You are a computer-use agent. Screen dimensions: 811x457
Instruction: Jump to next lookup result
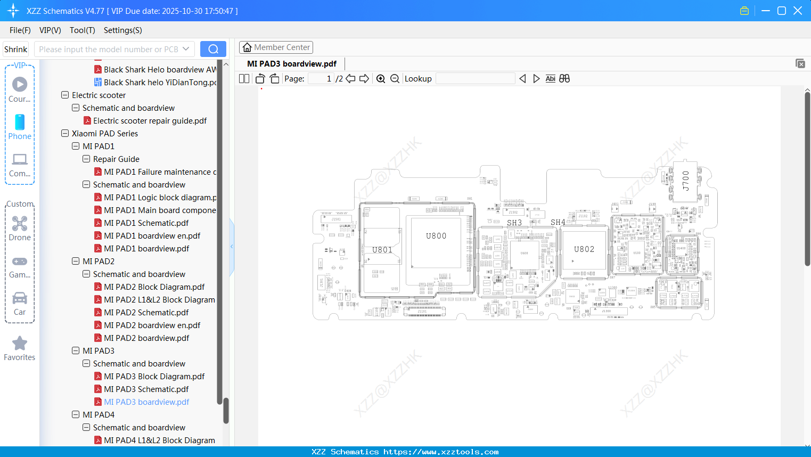(x=536, y=79)
